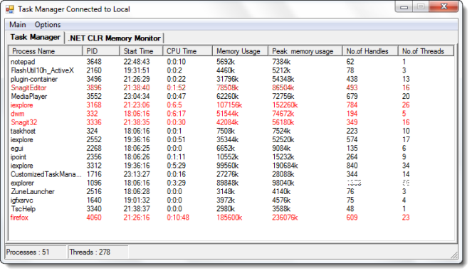Click peak memory value 236076k

coord(285,218)
